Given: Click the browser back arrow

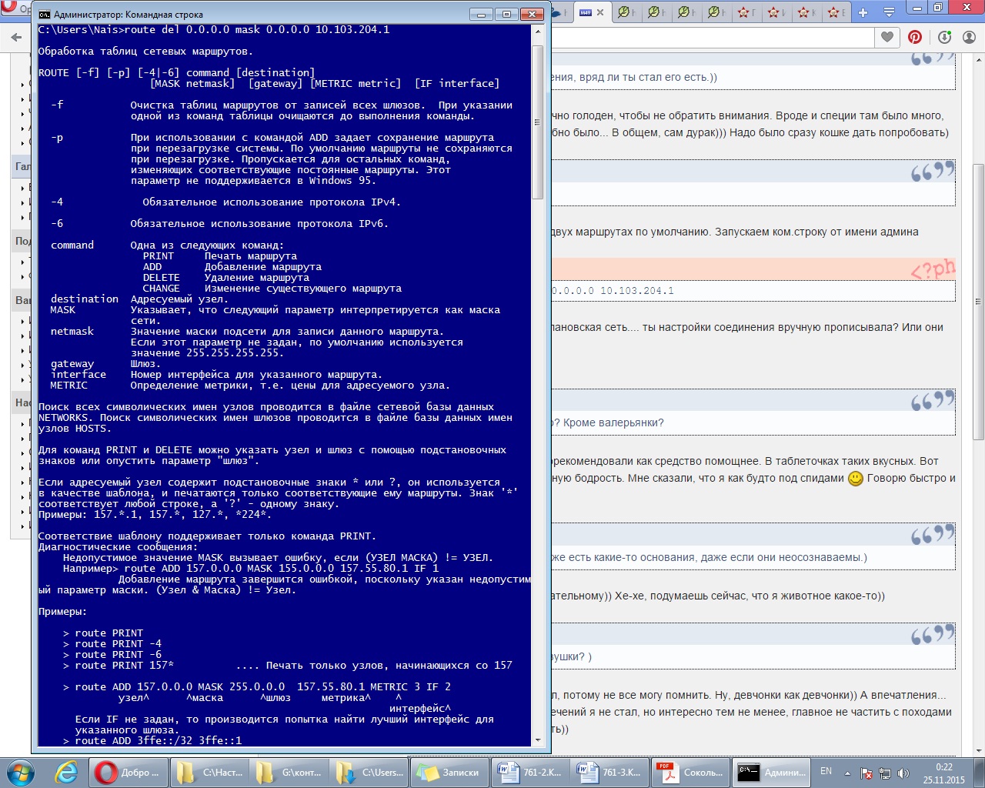Looking at the screenshot, I should point(16,37).
